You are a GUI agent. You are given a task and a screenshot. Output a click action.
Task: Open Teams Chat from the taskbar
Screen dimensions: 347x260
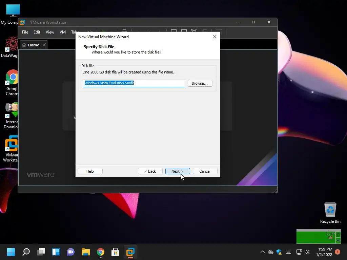(70, 252)
